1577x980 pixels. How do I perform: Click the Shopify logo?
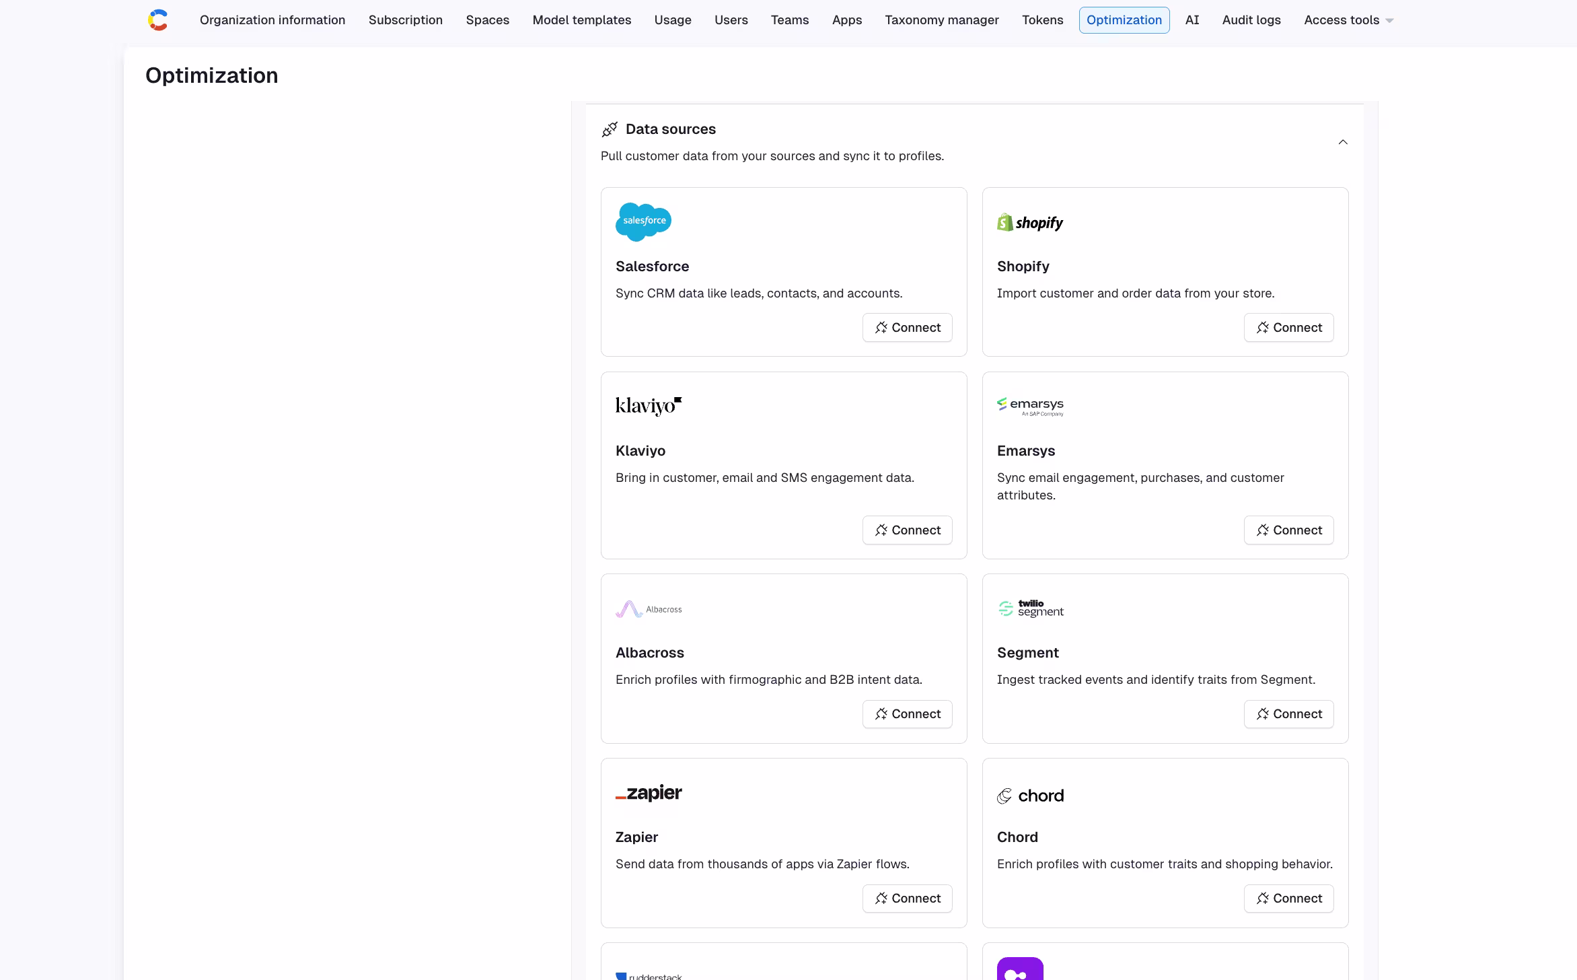pyautogui.click(x=1030, y=222)
